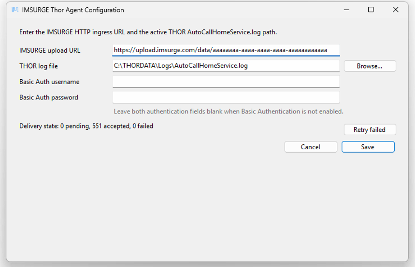Click the "THOR log file" label

pyautogui.click(x=39, y=66)
